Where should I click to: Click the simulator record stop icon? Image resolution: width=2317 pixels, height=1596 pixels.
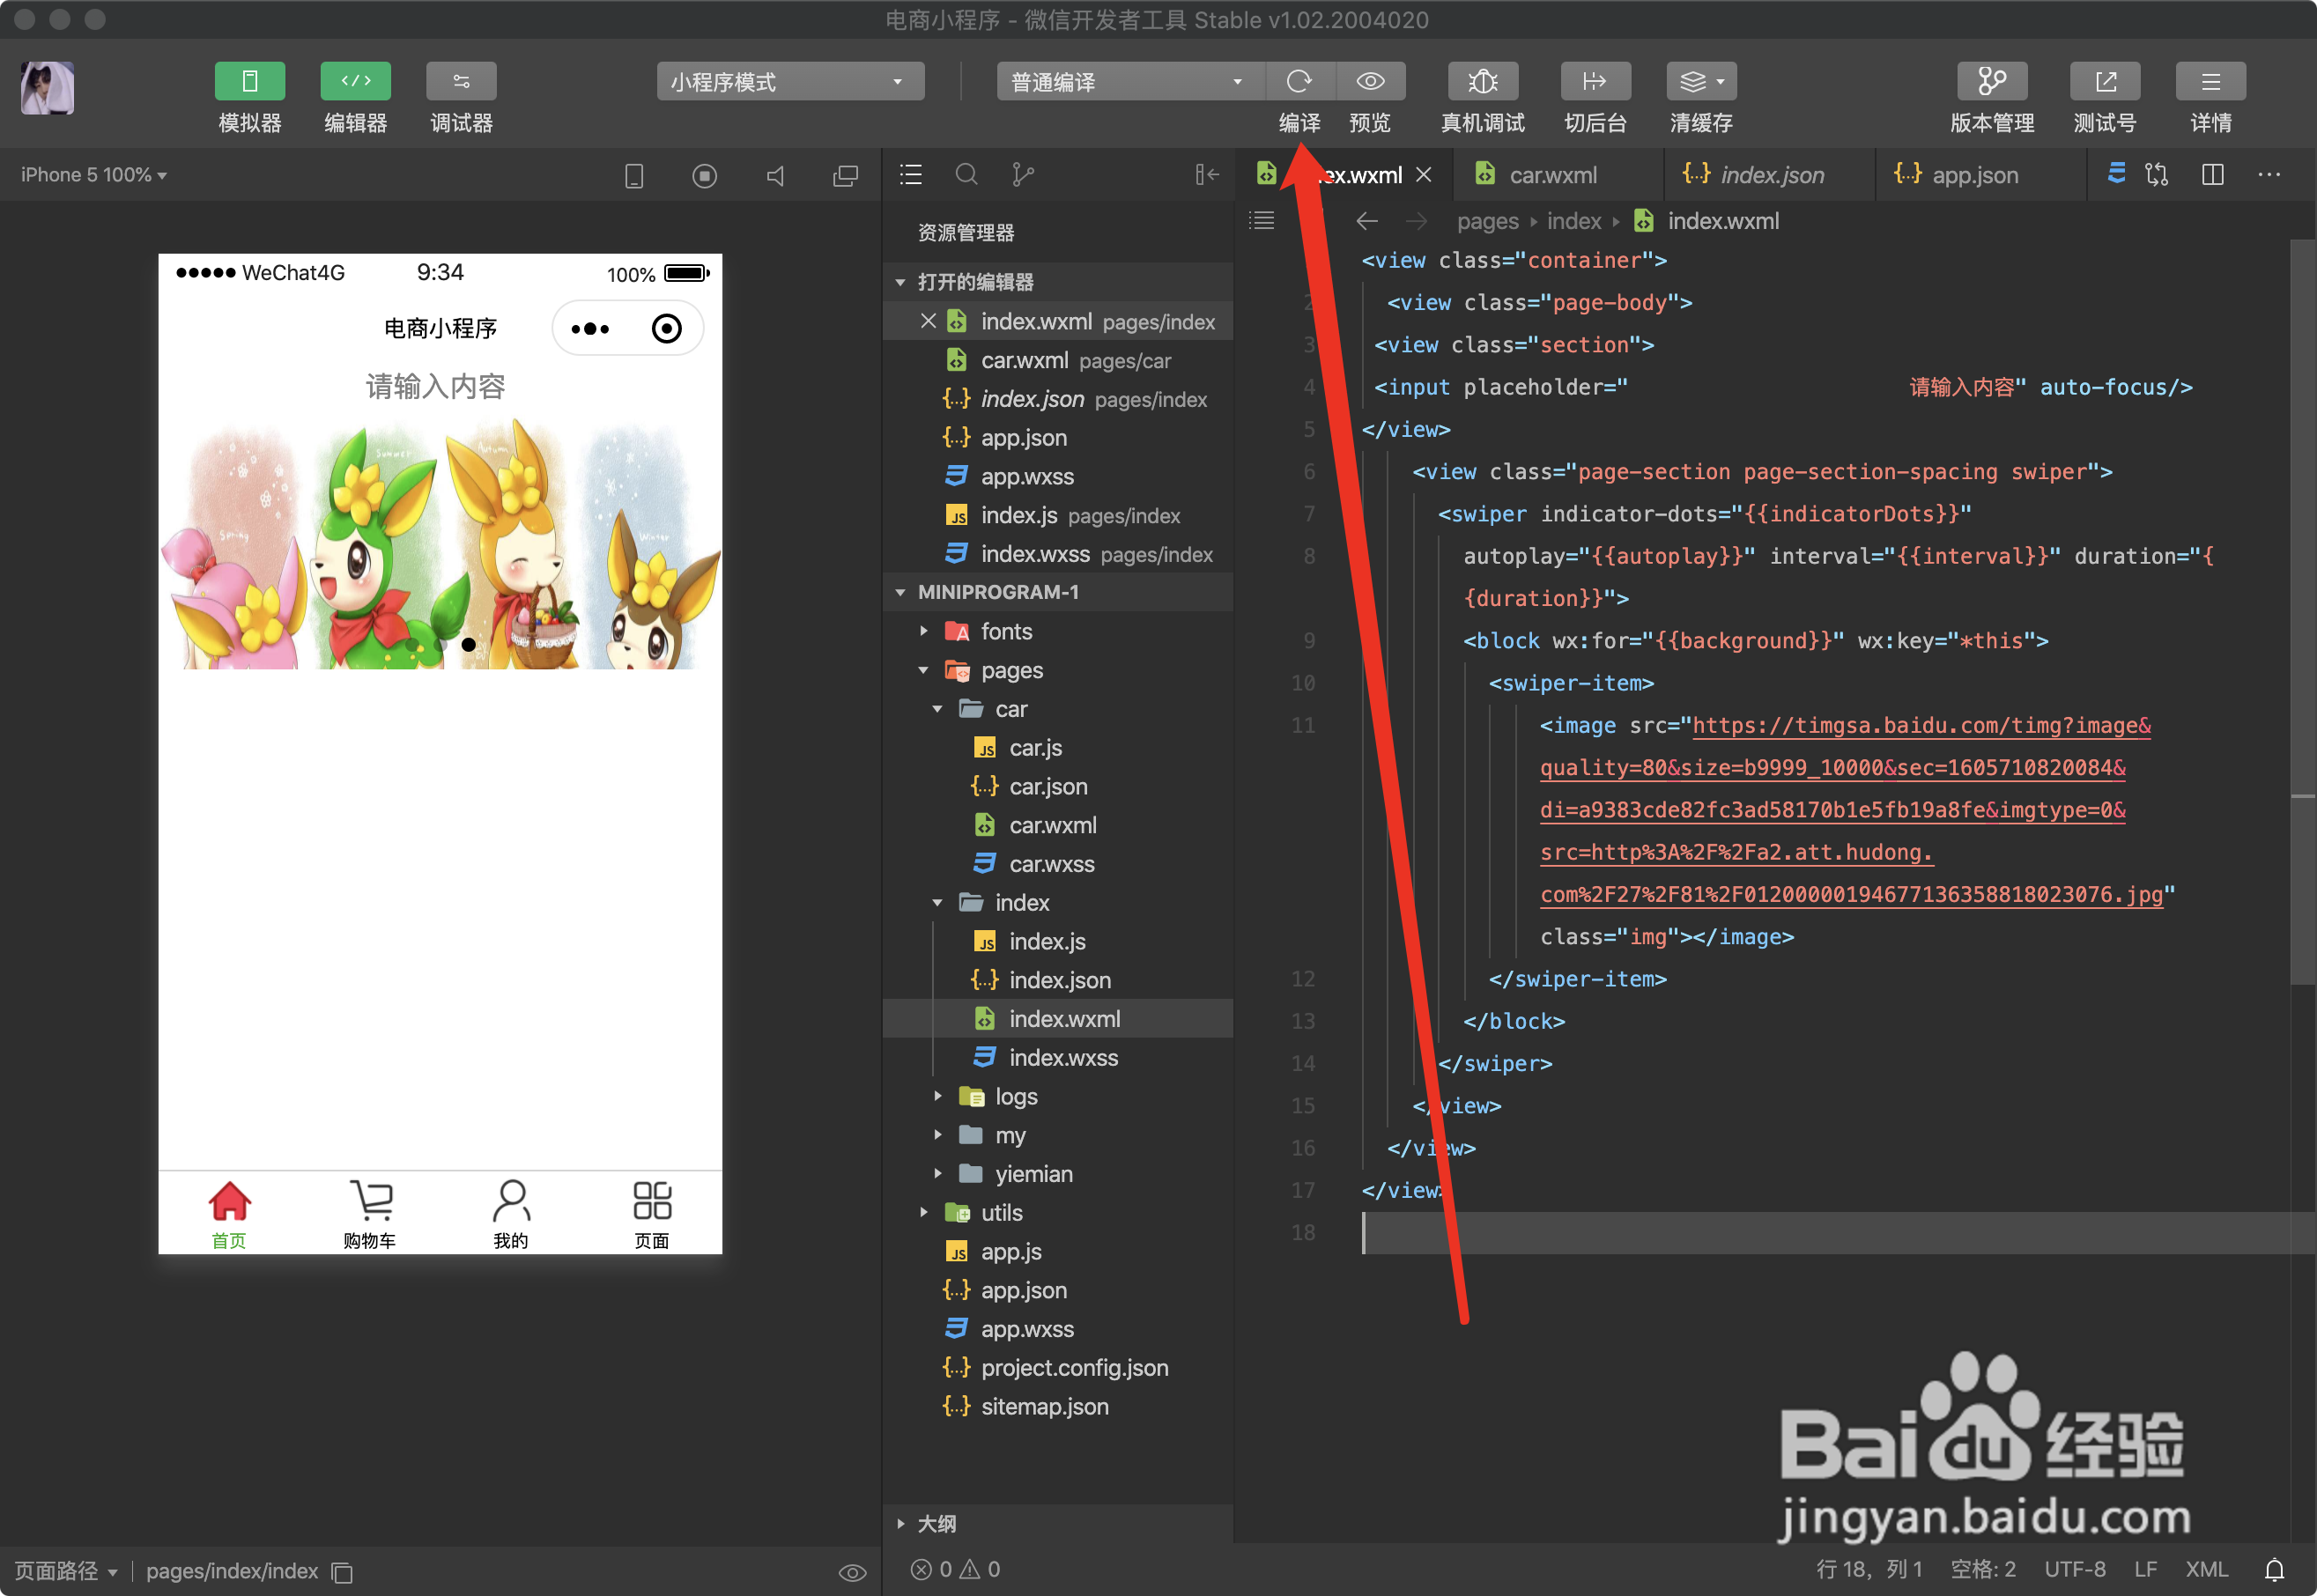click(x=704, y=176)
